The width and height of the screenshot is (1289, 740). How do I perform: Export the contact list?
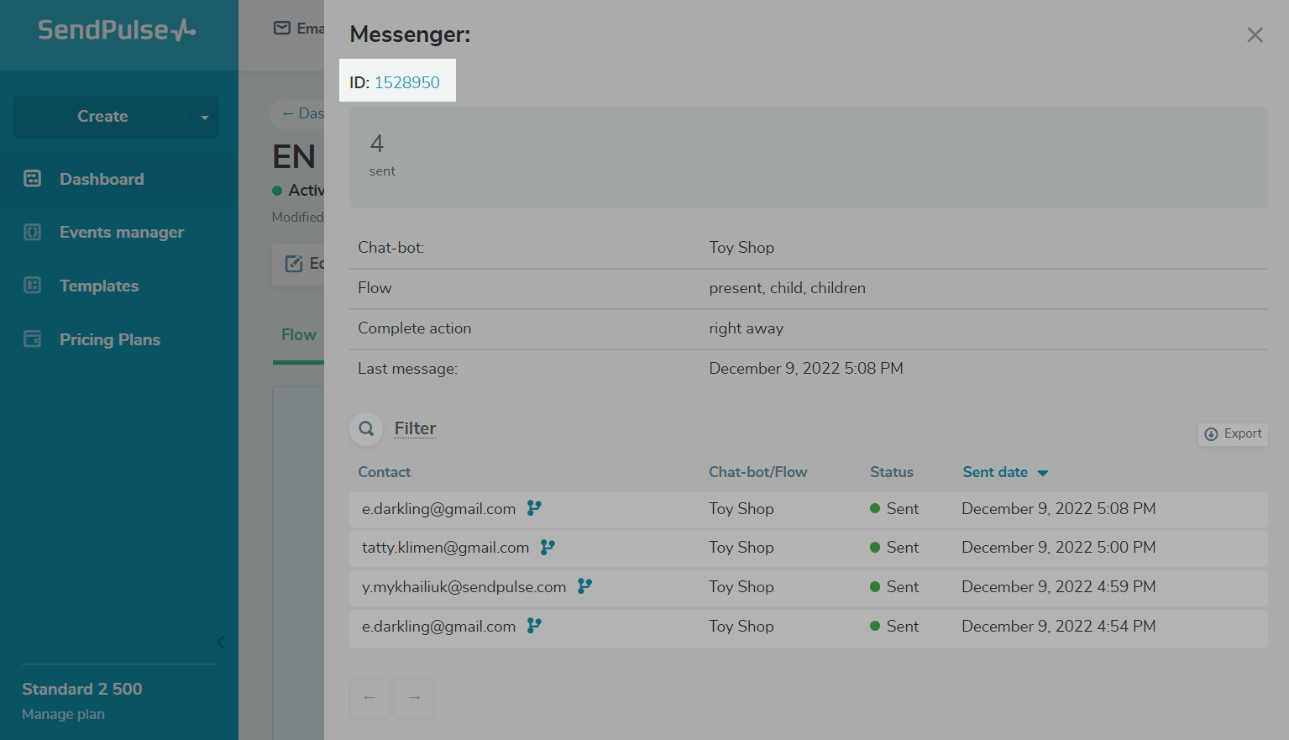(1233, 433)
